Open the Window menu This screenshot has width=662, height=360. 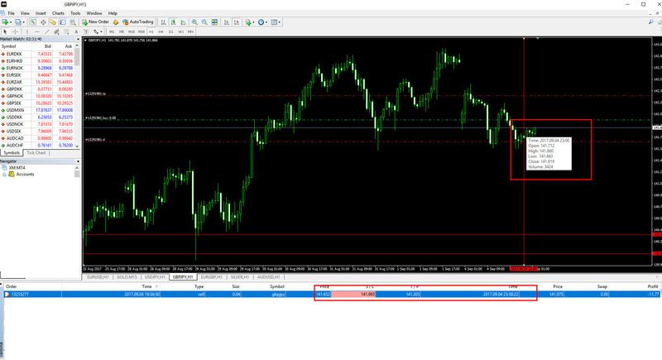(x=94, y=13)
